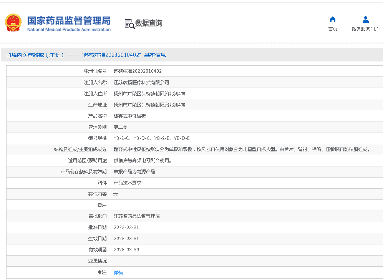
Task: Click the attachment value 产品技术要求
Action: tap(128, 183)
